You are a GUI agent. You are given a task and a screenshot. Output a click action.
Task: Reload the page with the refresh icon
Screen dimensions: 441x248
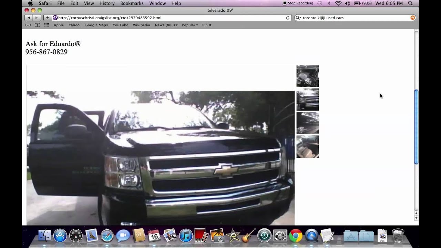click(x=288, y=18)
